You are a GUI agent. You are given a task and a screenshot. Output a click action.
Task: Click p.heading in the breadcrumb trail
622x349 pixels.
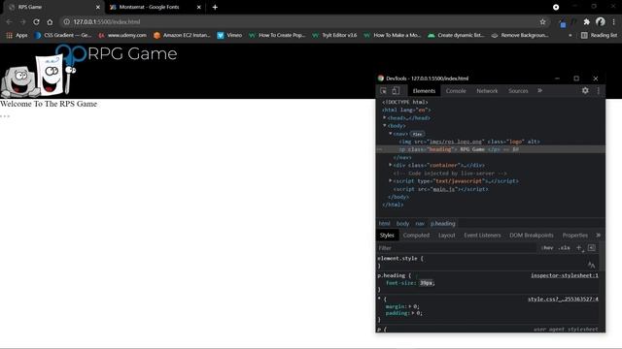(443, 223)
